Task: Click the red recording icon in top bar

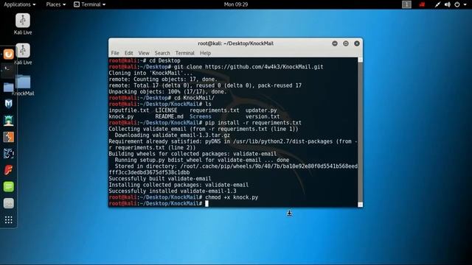Action: [422, 4]
